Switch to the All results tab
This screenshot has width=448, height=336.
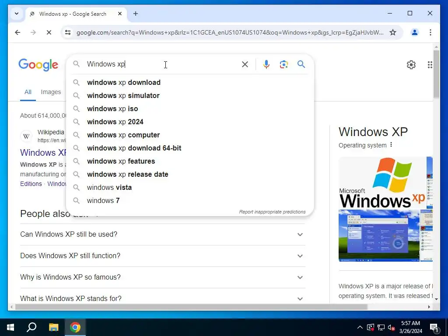click(x=28, y=92)
